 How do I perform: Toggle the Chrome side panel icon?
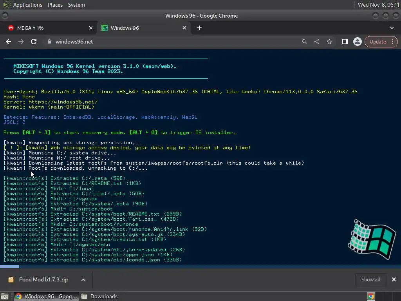(345, 42)
